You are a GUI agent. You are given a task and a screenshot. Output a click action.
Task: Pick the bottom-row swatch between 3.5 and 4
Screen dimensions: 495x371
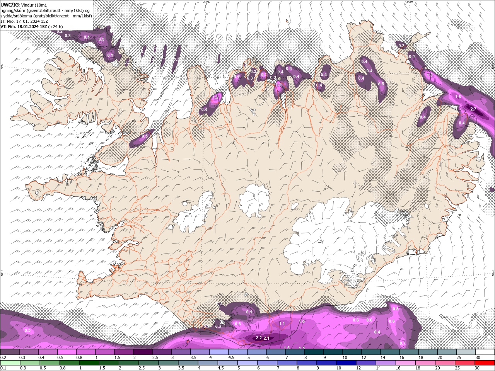click(x=188, y=362)
